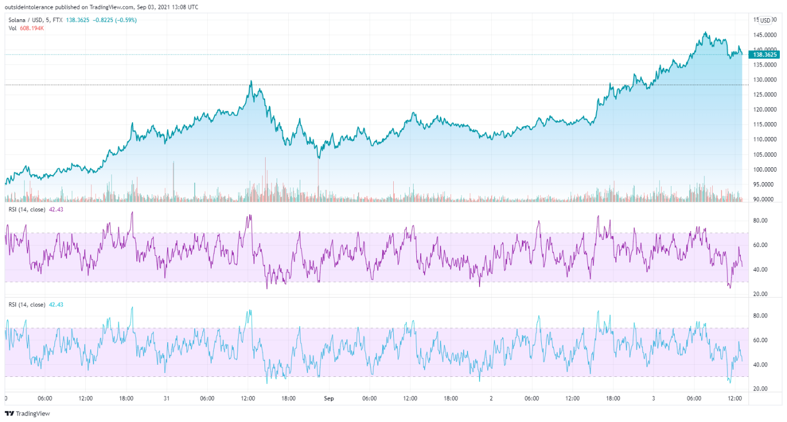The image size is (787, 422).
Task: Click the 2 date label on the time axis
Action: point(491,398)
